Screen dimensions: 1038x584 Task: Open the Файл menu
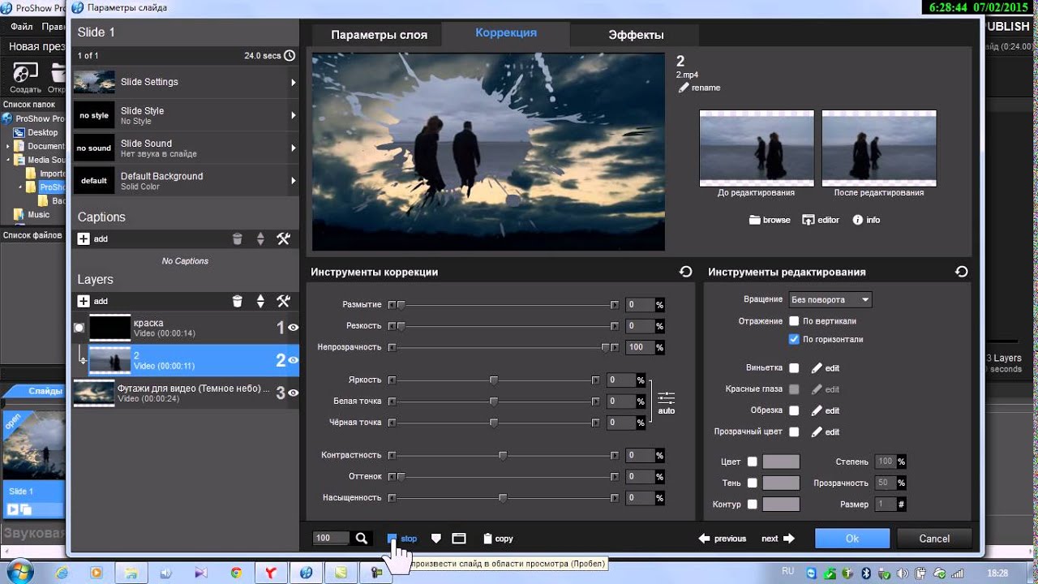tap(21, 27)
